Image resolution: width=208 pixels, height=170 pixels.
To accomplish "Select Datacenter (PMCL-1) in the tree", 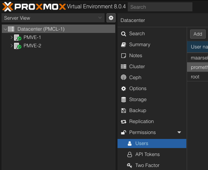I will [59, 29].
